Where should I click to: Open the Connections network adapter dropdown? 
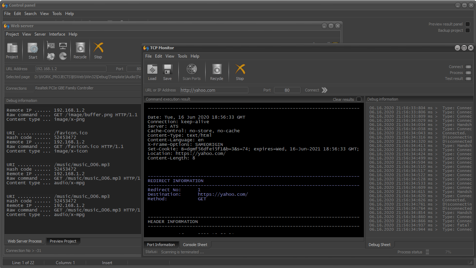[x=87, y=88]
